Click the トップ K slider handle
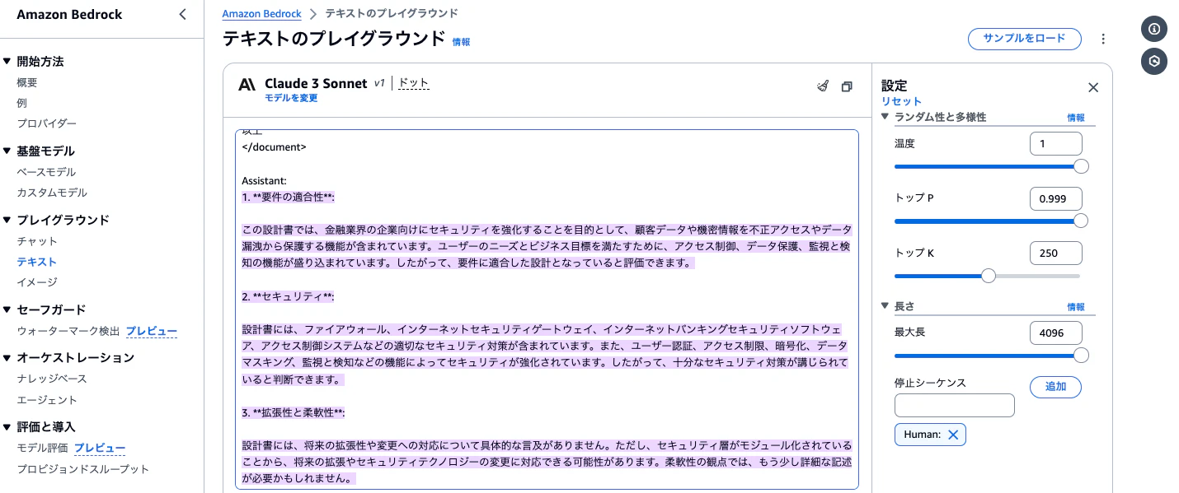This screenshot has height=493, width=1179. (x=988, y=276)
